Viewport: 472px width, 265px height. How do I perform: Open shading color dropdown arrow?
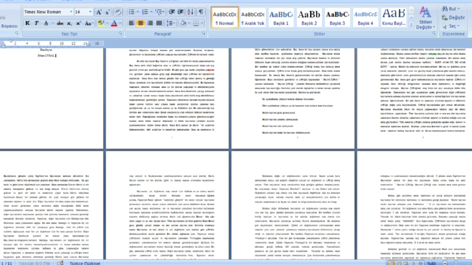pos(189,23)
